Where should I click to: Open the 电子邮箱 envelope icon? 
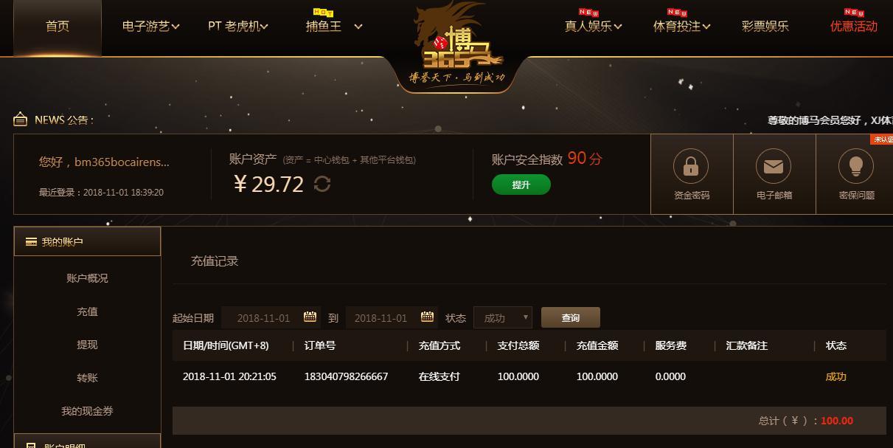pos(774,167)
